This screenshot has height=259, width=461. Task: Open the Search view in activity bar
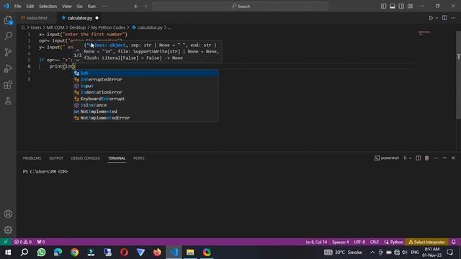(8, 36)
